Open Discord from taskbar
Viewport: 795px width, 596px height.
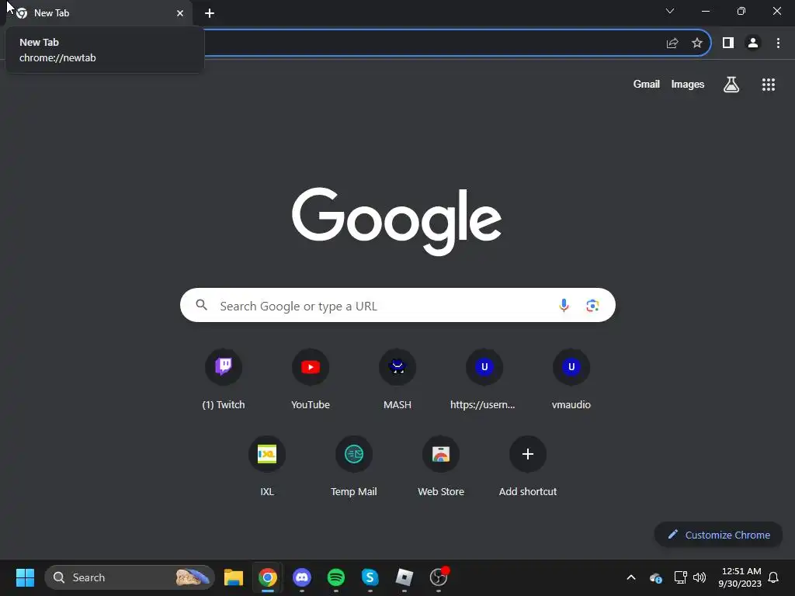point(302,577)
